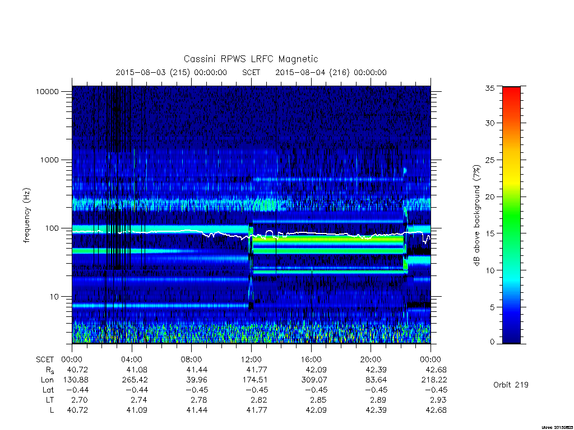Image resolution: width=574 pixels, height=430 pixels.
Task: Click the "Cassini RPWS LRFC Magnetic" title
Action: [x=251, y=59]
